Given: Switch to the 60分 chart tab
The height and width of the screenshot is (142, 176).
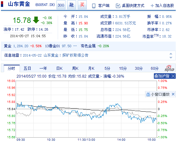Looking at the screenshot, I should point(154,68).
